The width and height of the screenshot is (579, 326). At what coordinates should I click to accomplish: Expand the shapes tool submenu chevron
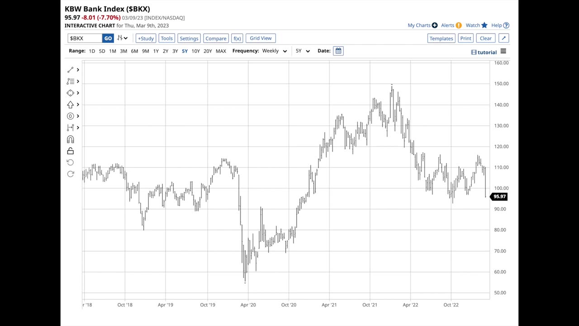click(x=78, y=93)
